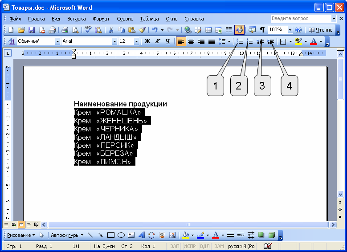Screen dimensions: 347x252
Task: Open the Правка menu
Action: click(x=36, y=19)
